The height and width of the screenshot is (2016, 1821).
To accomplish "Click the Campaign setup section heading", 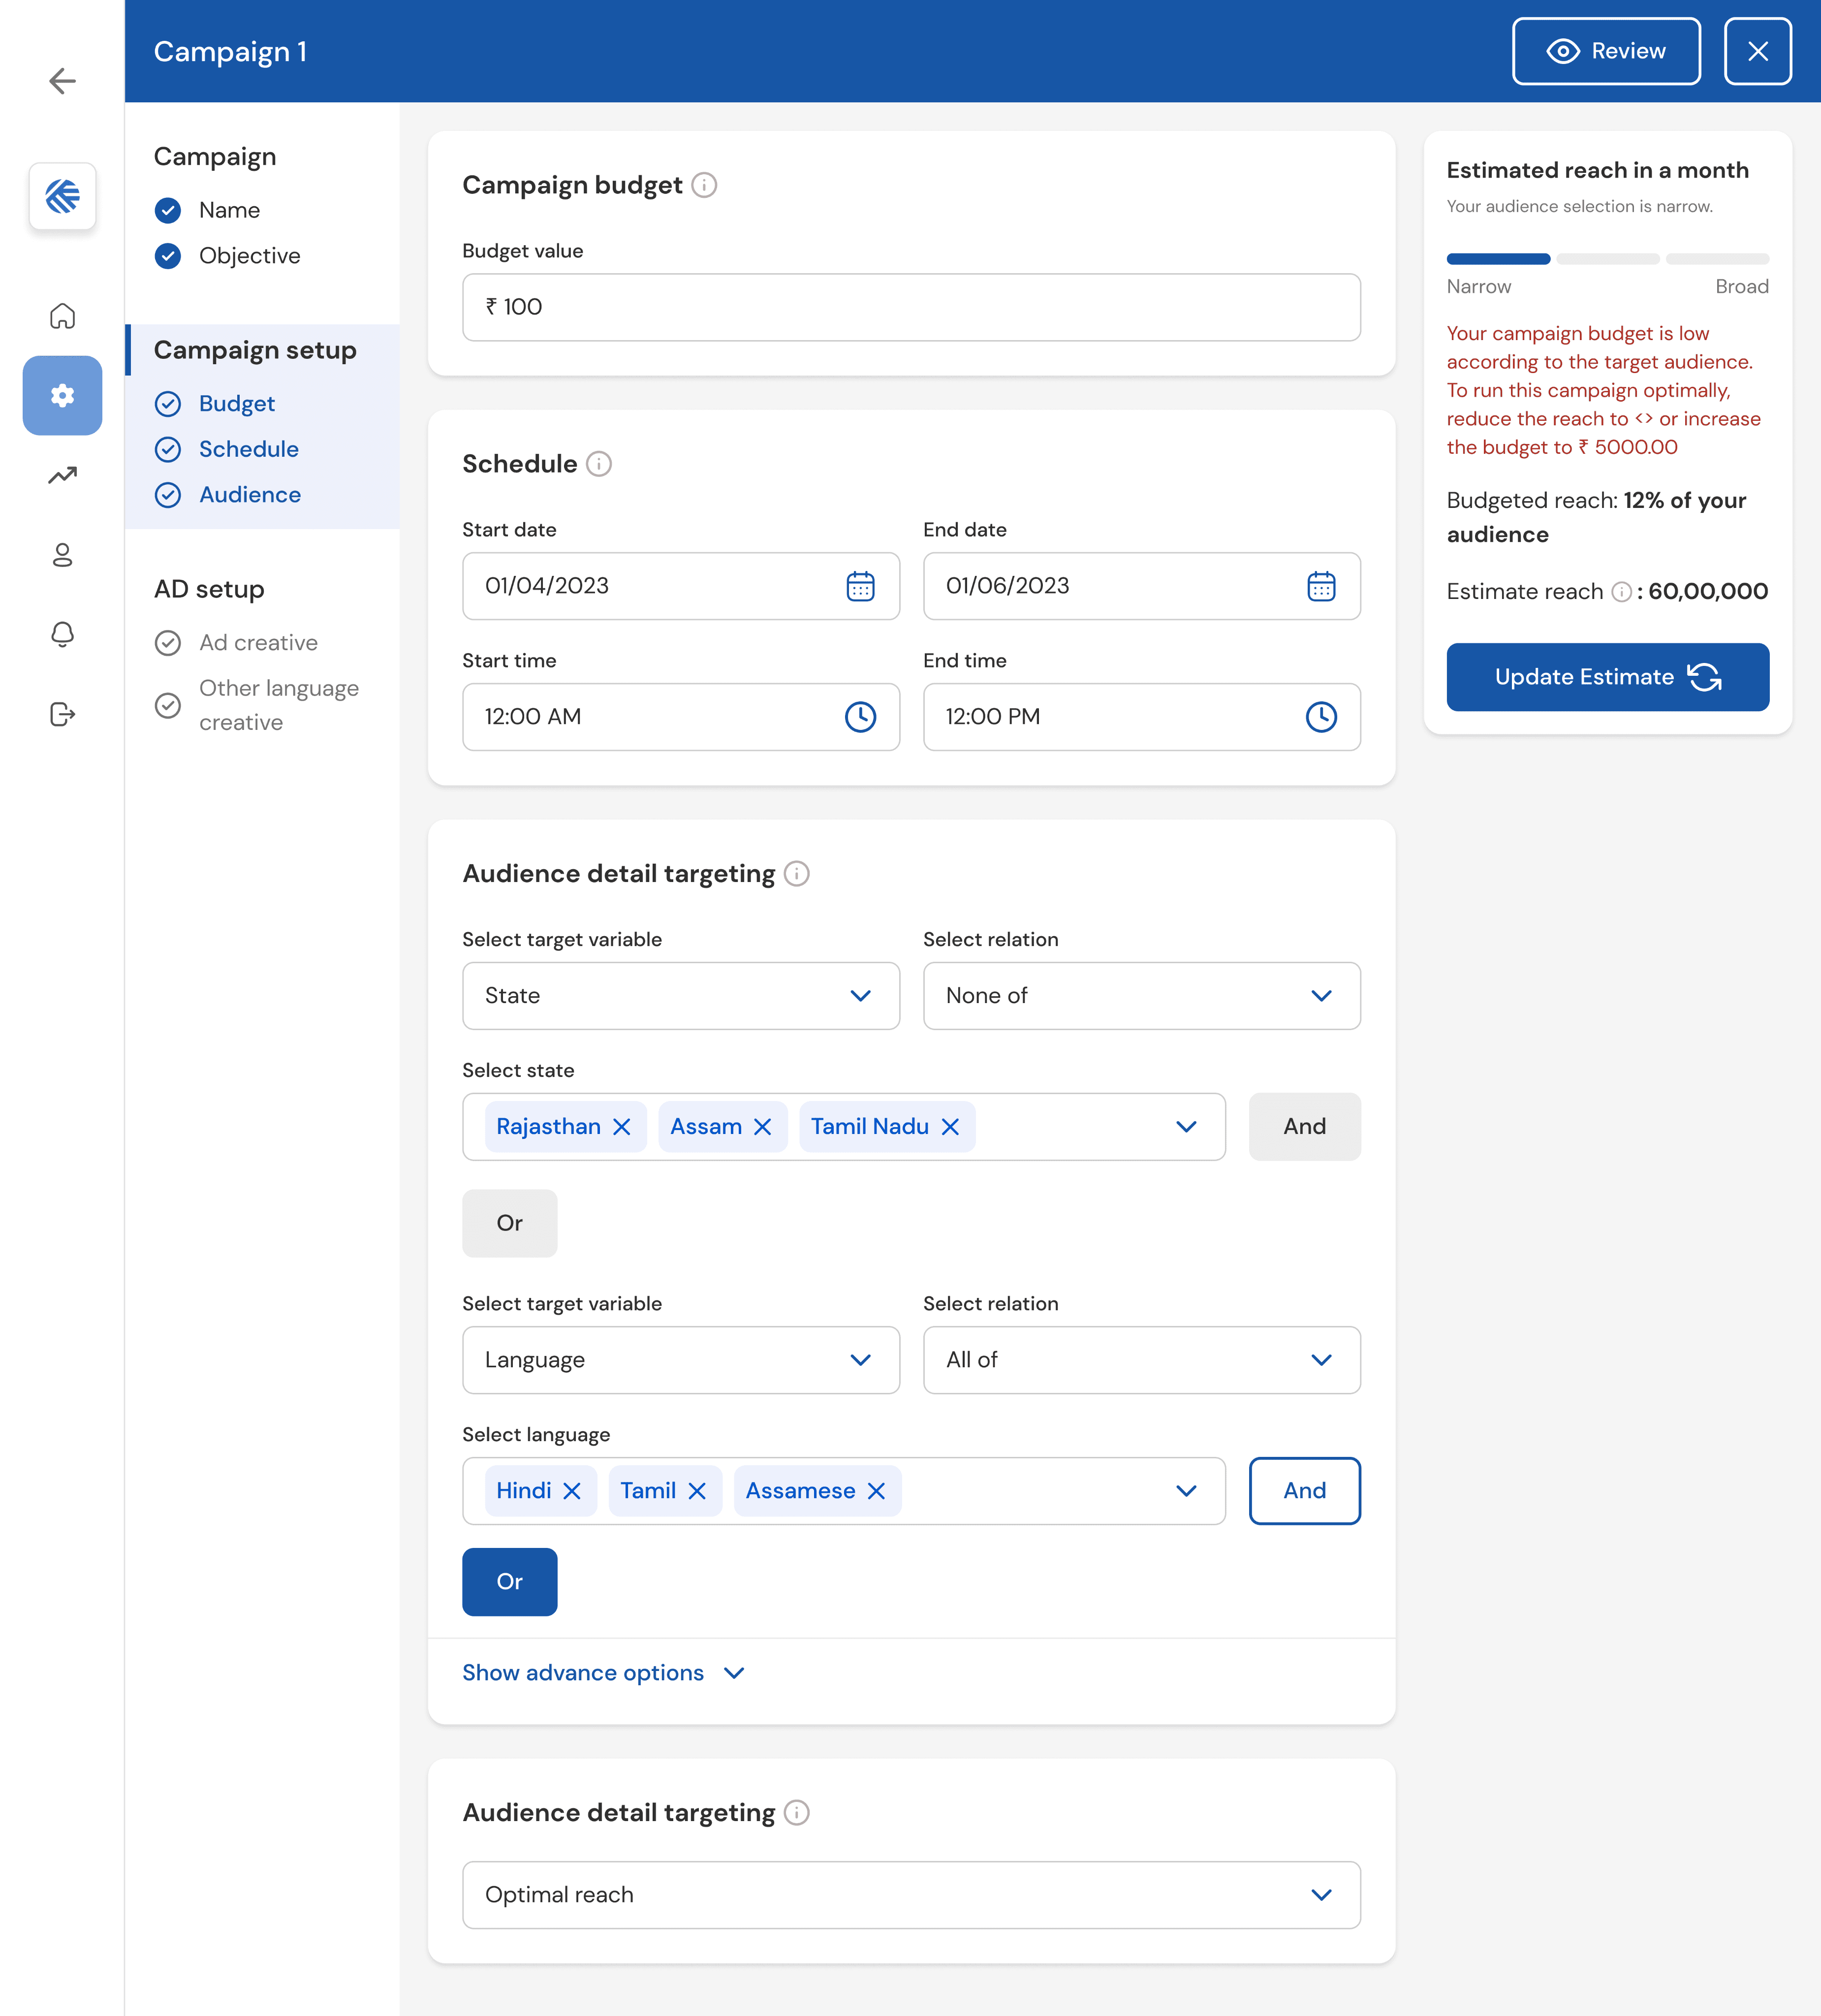I will 255,350.
